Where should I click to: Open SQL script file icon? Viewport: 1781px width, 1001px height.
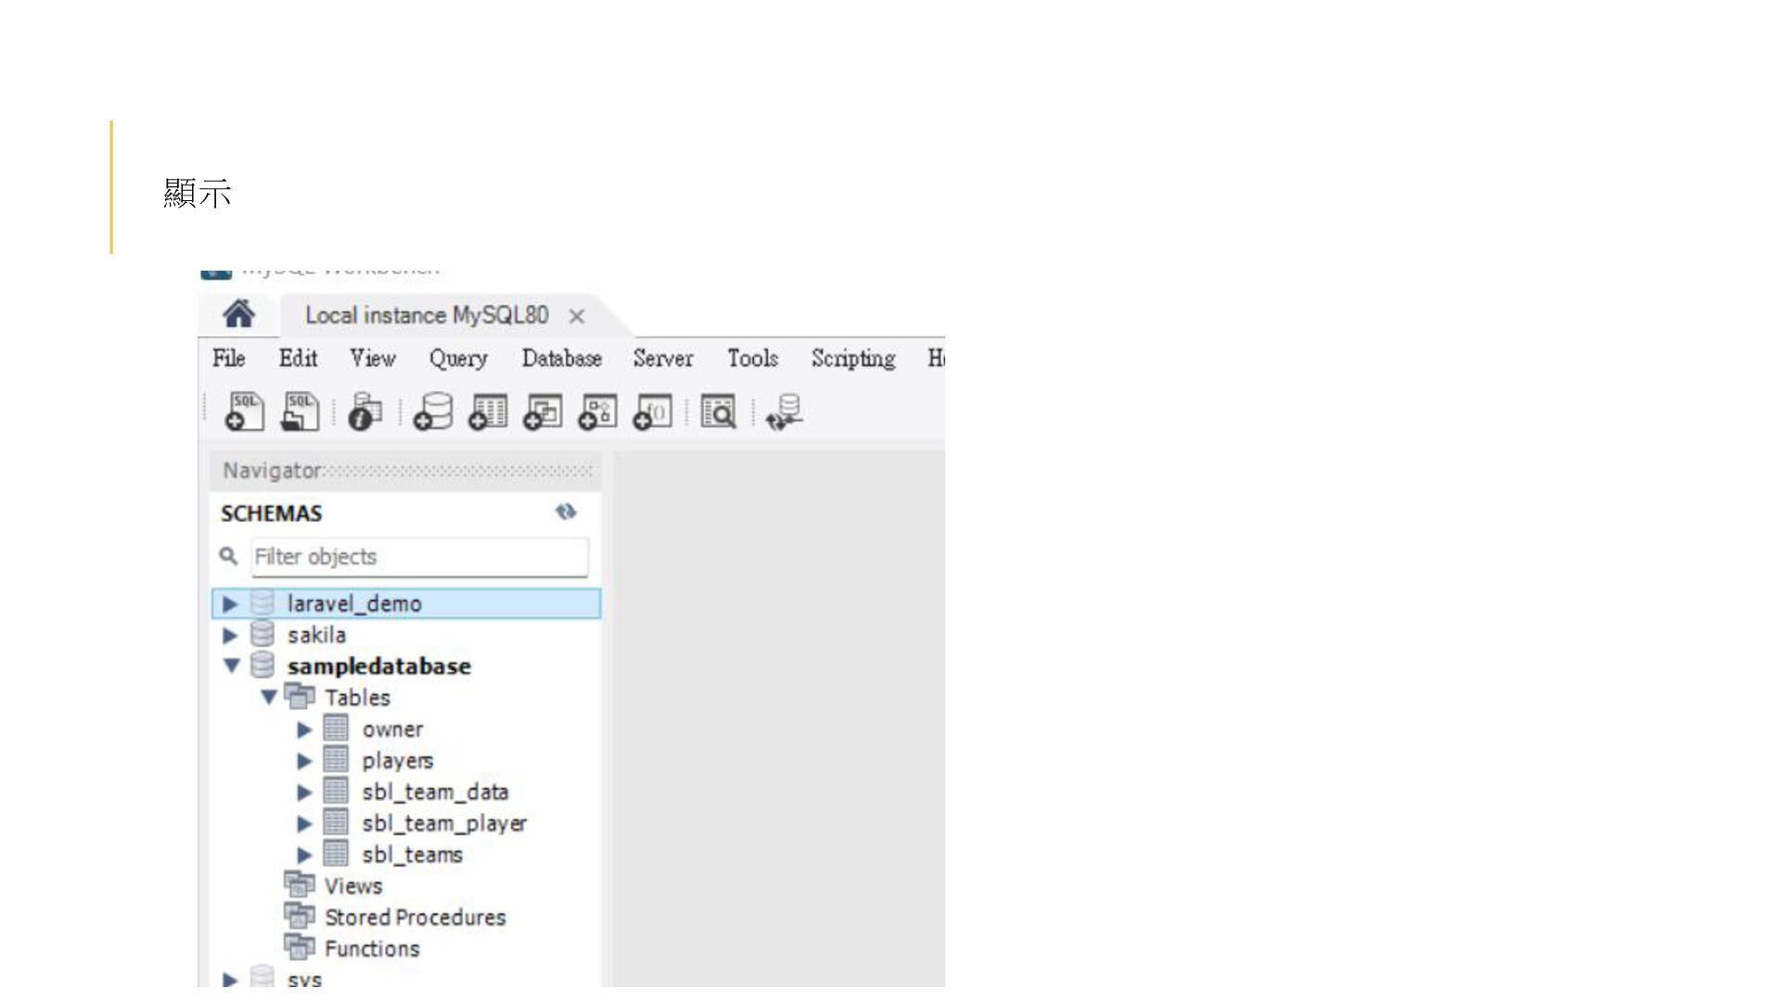pyautogui.click(x=300, y=412)
